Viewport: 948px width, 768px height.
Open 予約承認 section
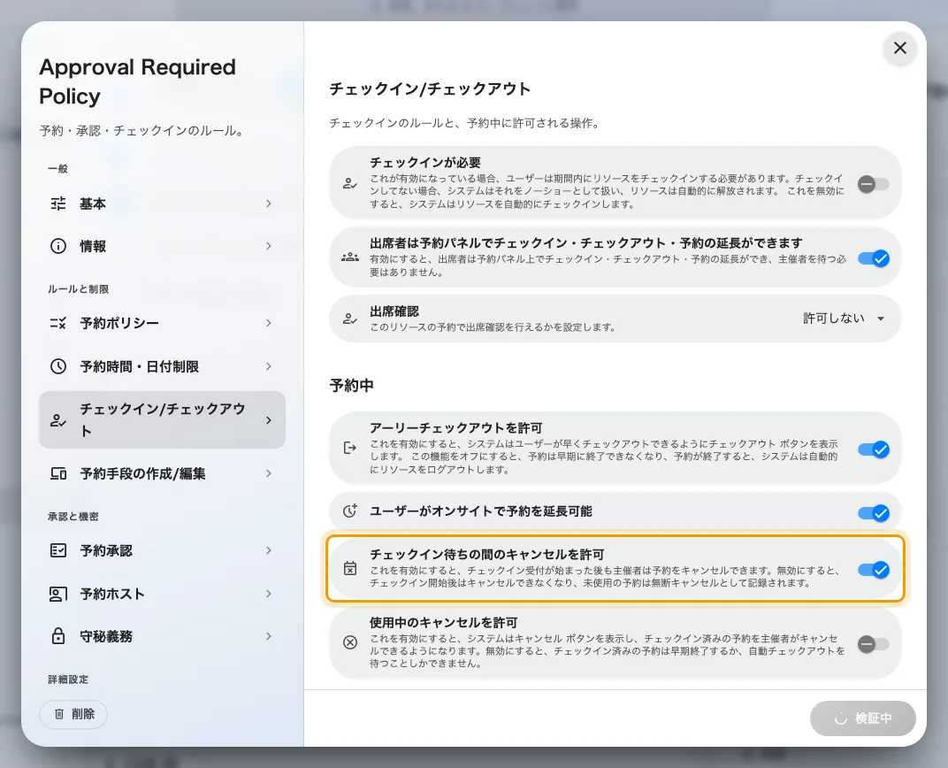tap(162, 550)
